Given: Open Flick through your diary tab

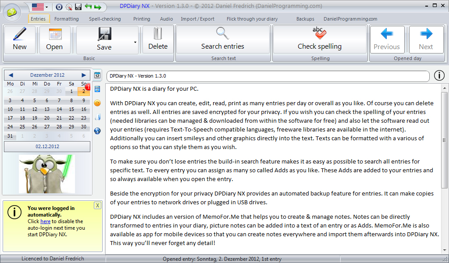Looking at the screenshot, I should (252, 19).
